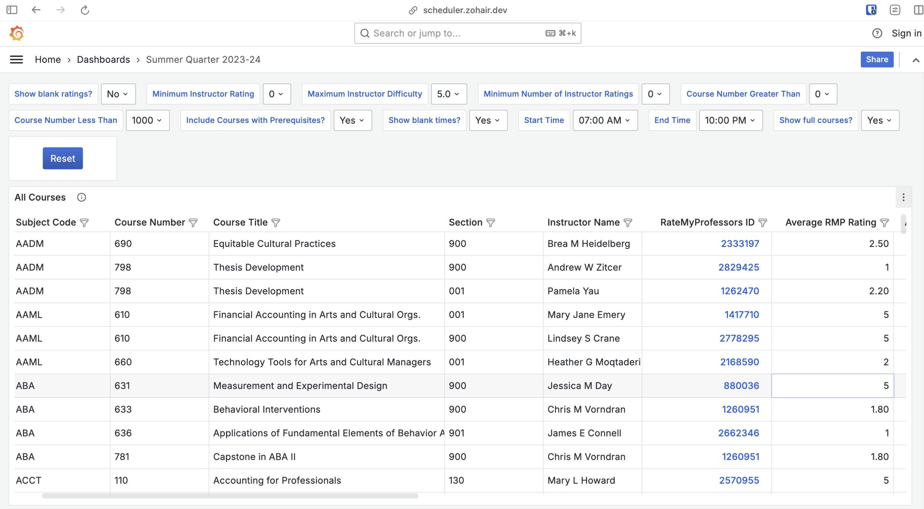Change the Show full courses Yes dropdown
This screenshot has height=509, width=924.
[879, 120]
